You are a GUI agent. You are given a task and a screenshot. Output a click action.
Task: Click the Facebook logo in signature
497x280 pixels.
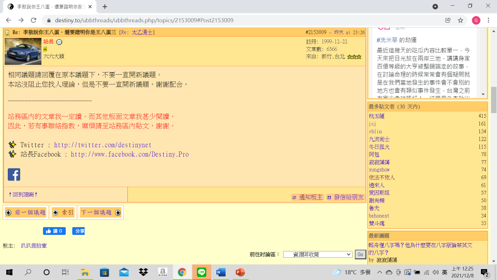click(x=14, y=175)
